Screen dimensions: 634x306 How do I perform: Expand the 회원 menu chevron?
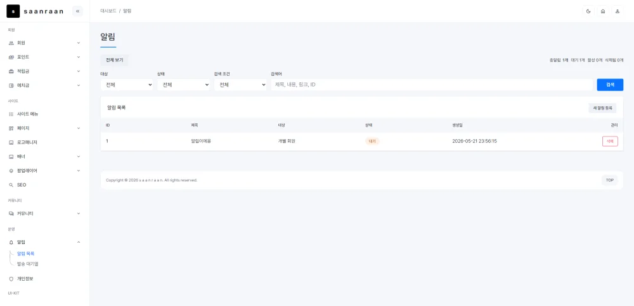79,43
